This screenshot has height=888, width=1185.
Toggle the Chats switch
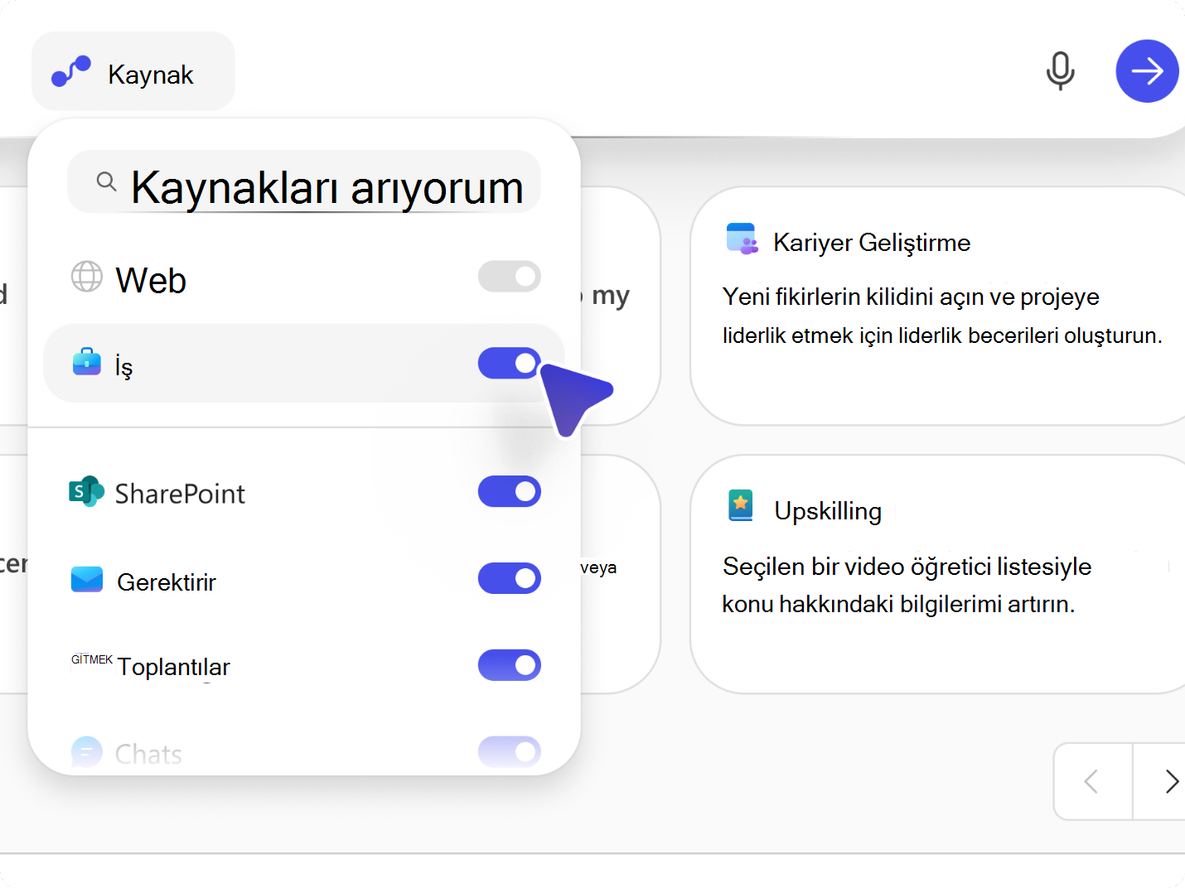[510, 751]
